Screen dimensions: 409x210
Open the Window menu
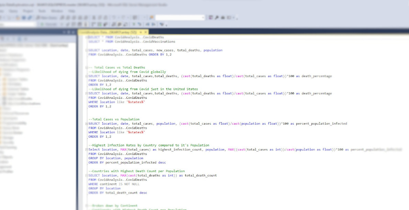57,11
